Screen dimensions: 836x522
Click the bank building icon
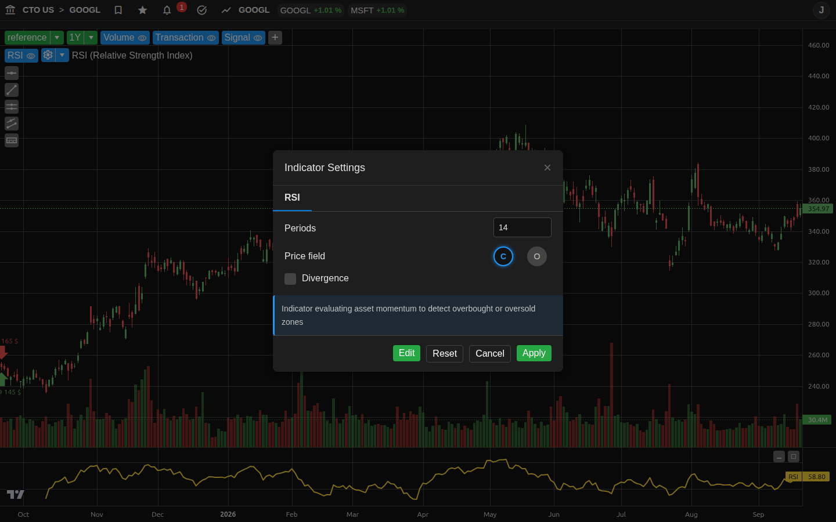click(10, 10)
